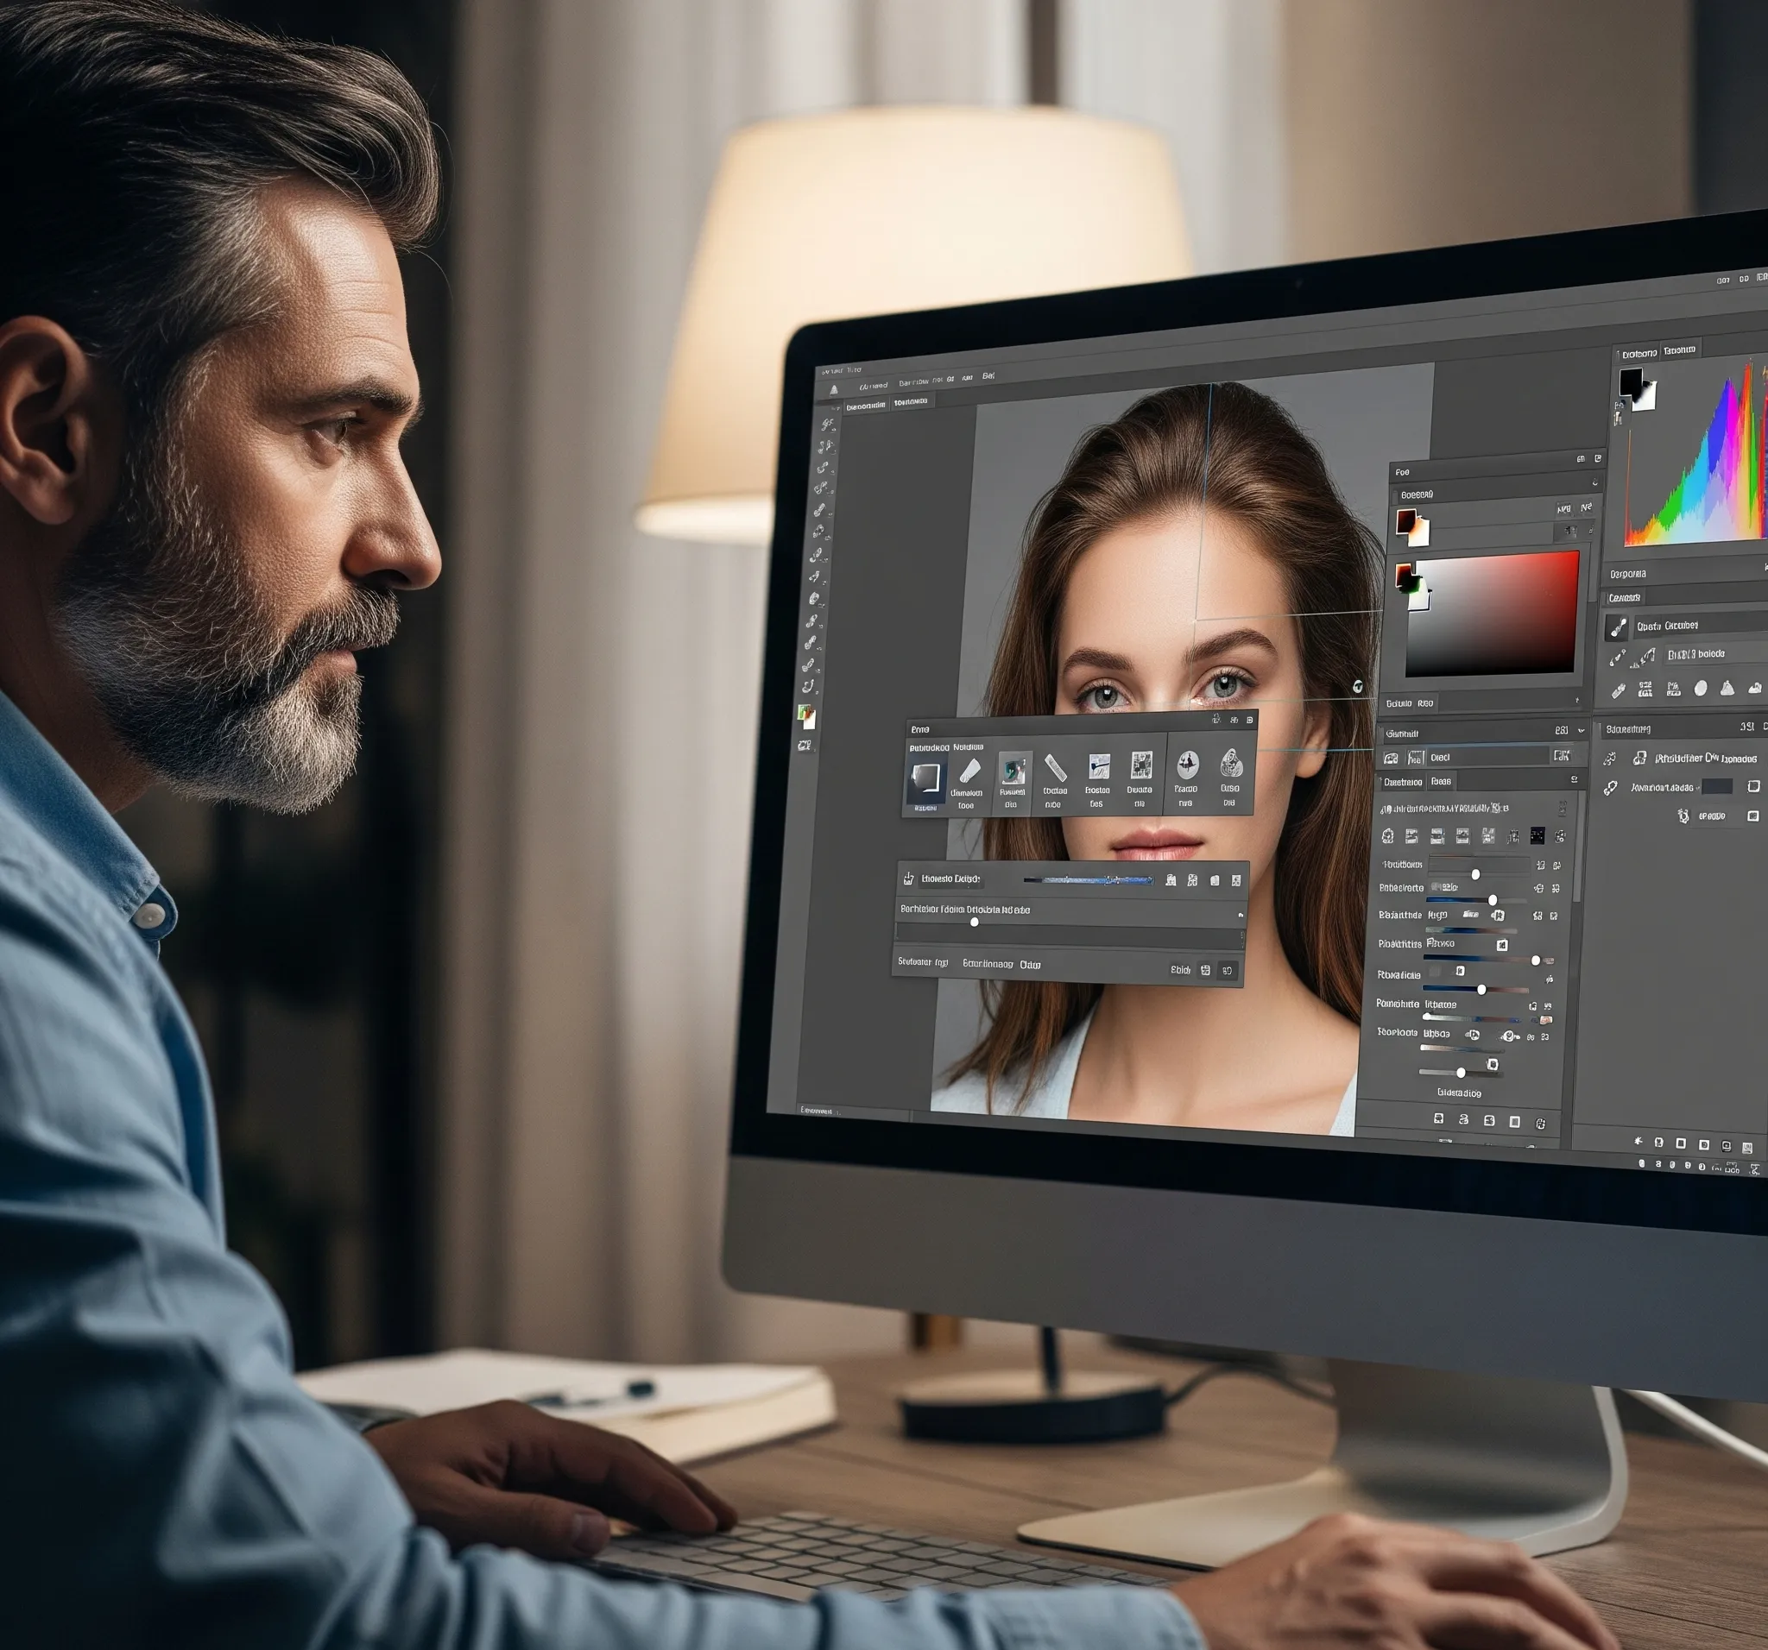This screenshot has width=1768, height=1650.
Task: Click rightmost icon in adjustments panel bottom row
Action: [x=1540, y=1124]
